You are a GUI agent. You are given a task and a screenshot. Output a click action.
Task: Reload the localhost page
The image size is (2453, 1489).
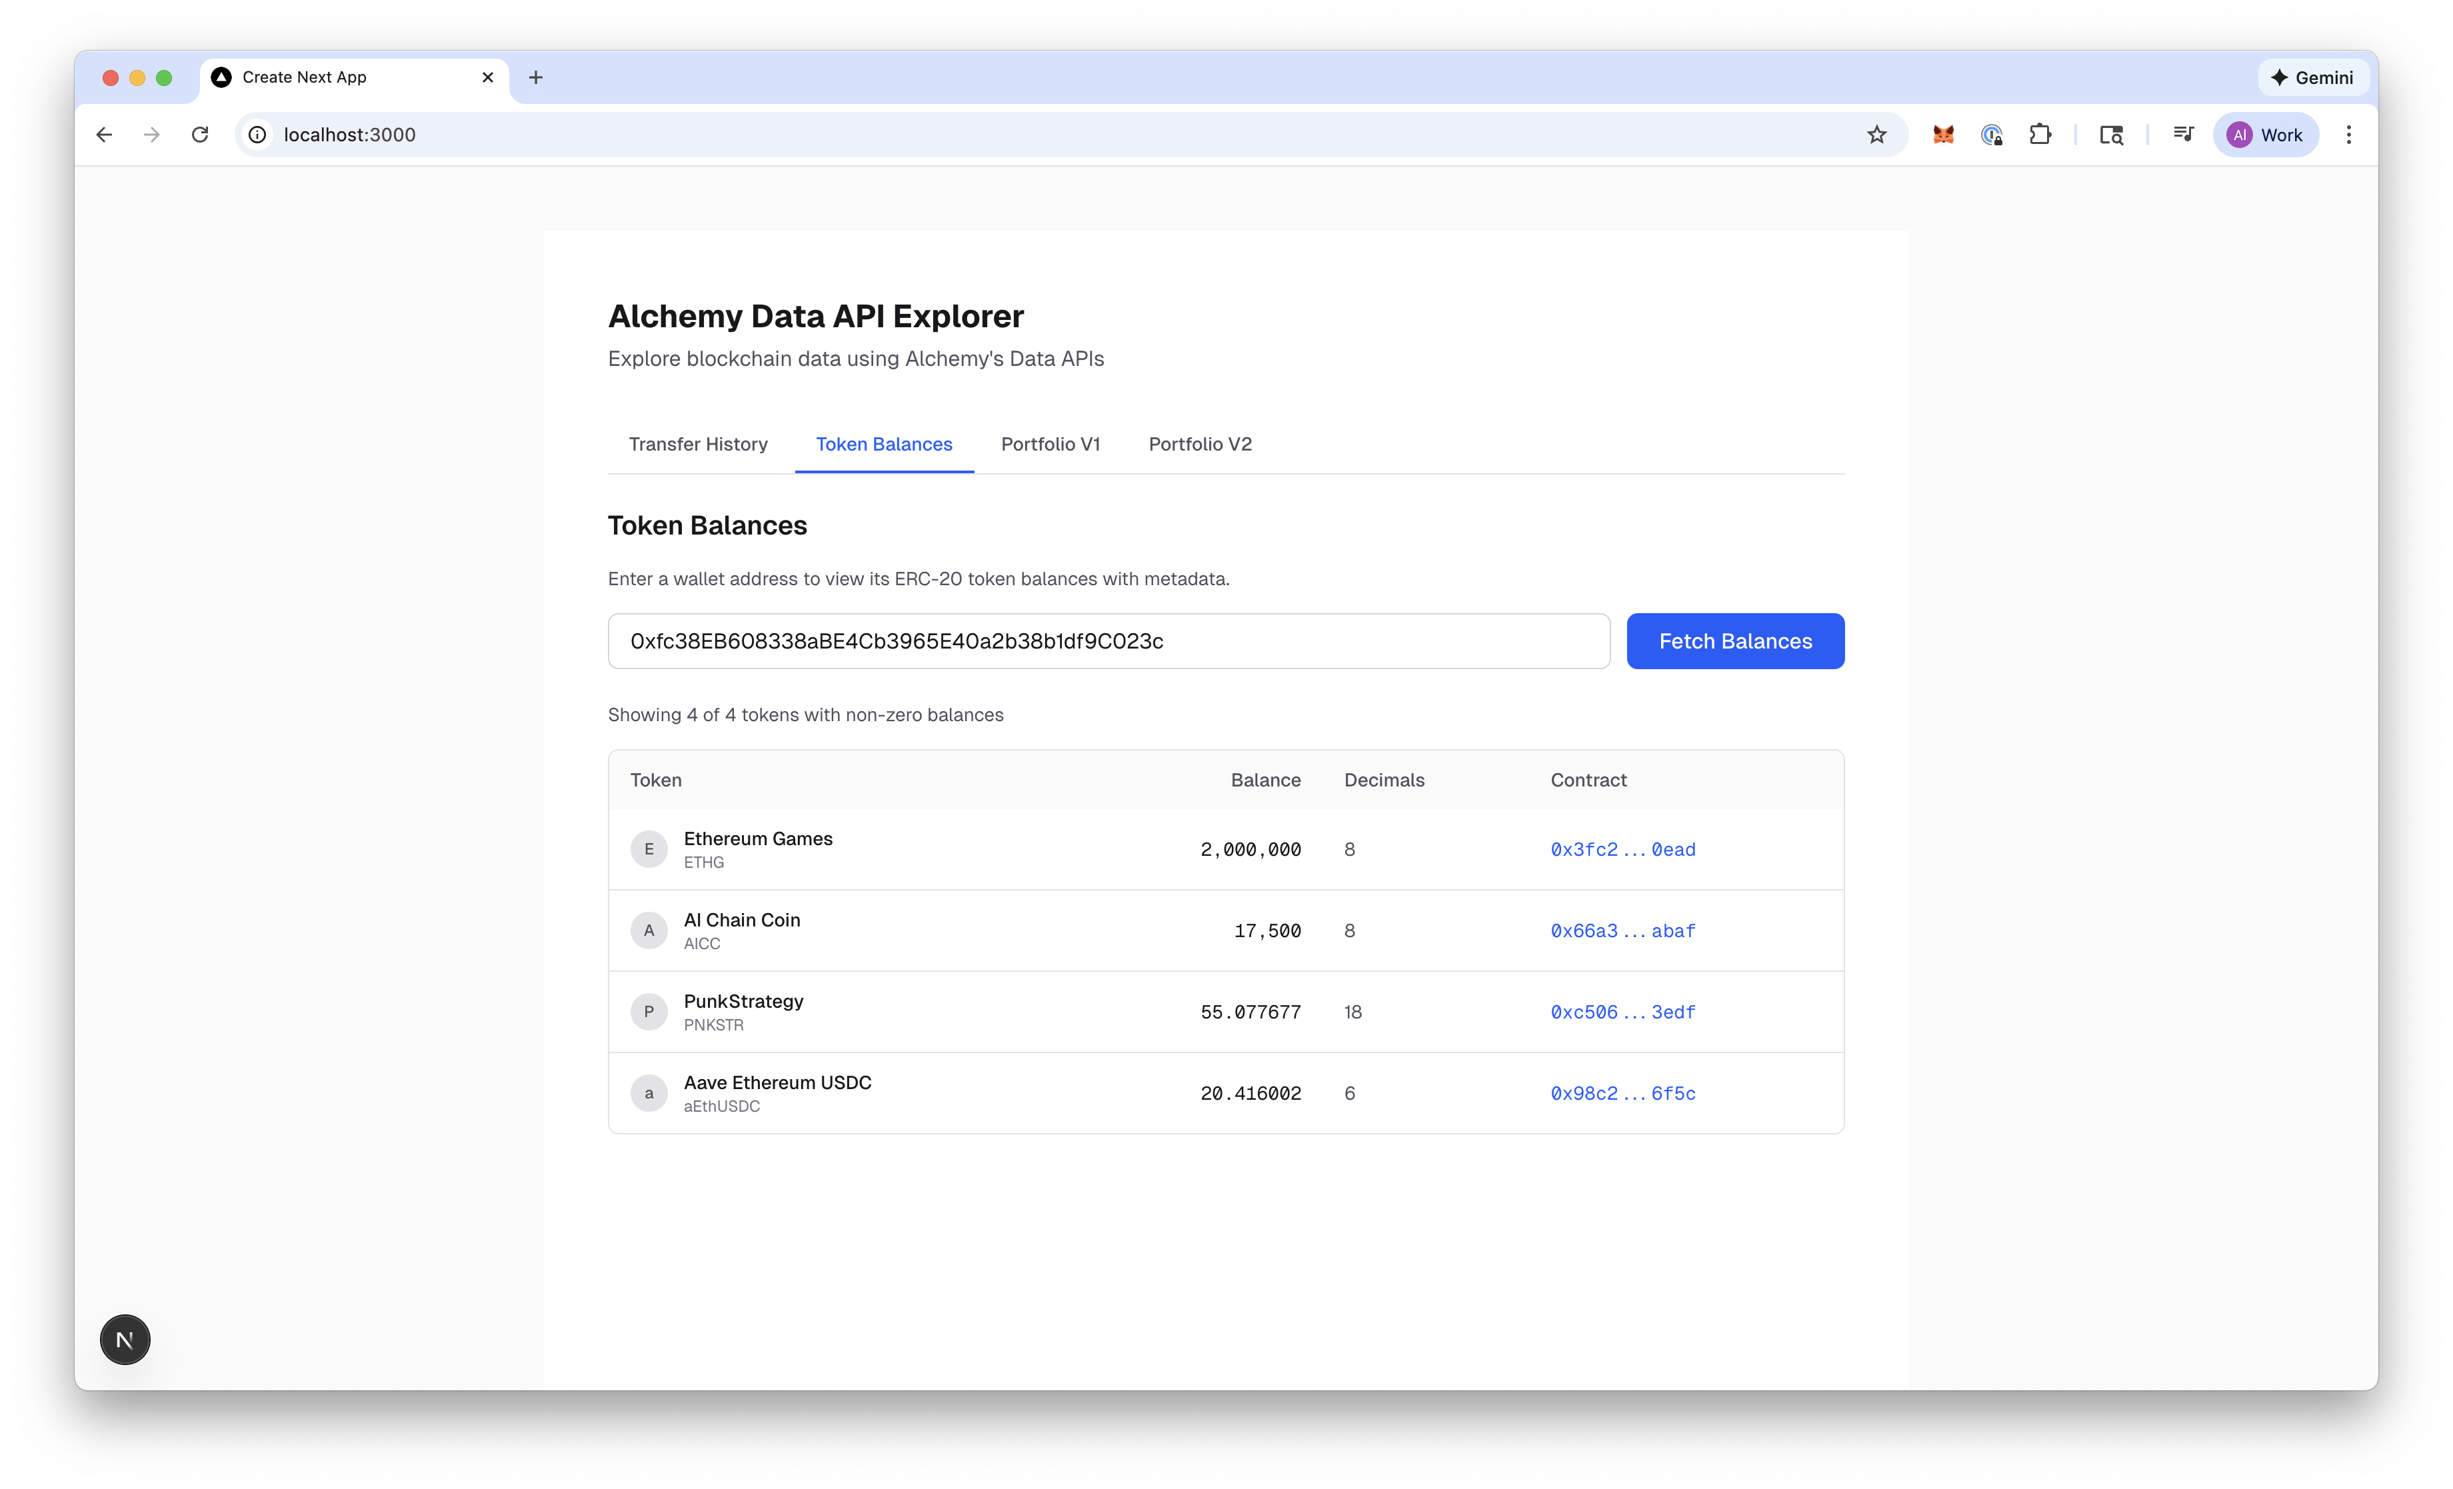(x=200, y=135)
